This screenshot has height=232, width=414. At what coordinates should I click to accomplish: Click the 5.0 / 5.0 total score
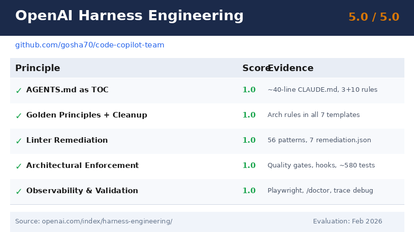[x=374, y=17]
